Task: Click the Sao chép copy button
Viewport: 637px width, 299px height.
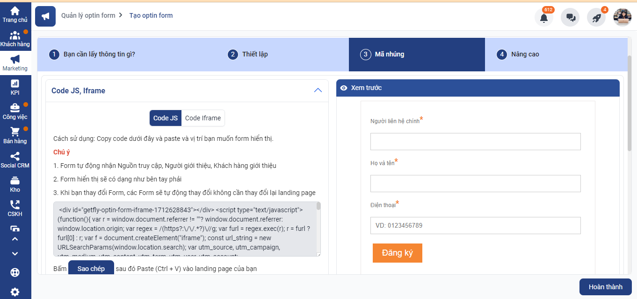Action: tap(91, 269)
